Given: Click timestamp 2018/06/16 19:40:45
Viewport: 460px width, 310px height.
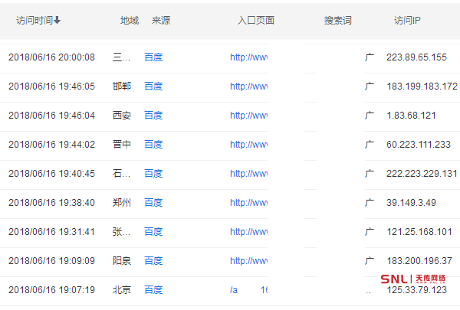Looking at the screenshot, I should coord(51,174).
